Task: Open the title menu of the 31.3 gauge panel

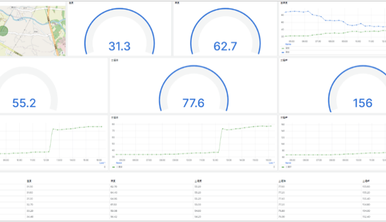Action: (70, 2)
